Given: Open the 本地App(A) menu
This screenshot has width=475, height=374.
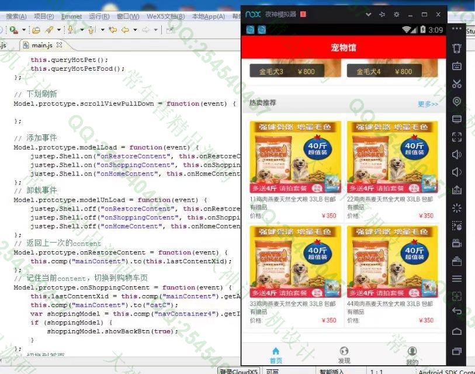Looking at the screenshot, I should tap(209, 16).
